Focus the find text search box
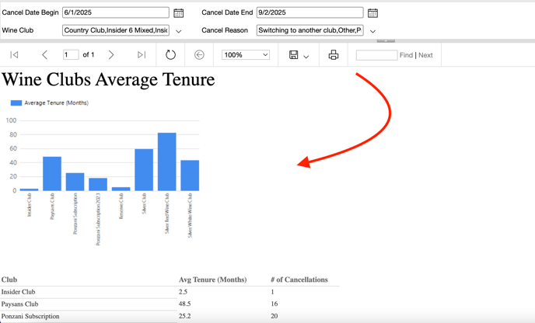The width and height of the screenshot is (535, 323). click(x=376, y=55)
